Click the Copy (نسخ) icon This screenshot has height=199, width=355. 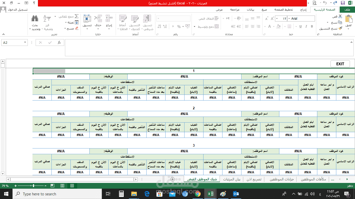(340, 23)
